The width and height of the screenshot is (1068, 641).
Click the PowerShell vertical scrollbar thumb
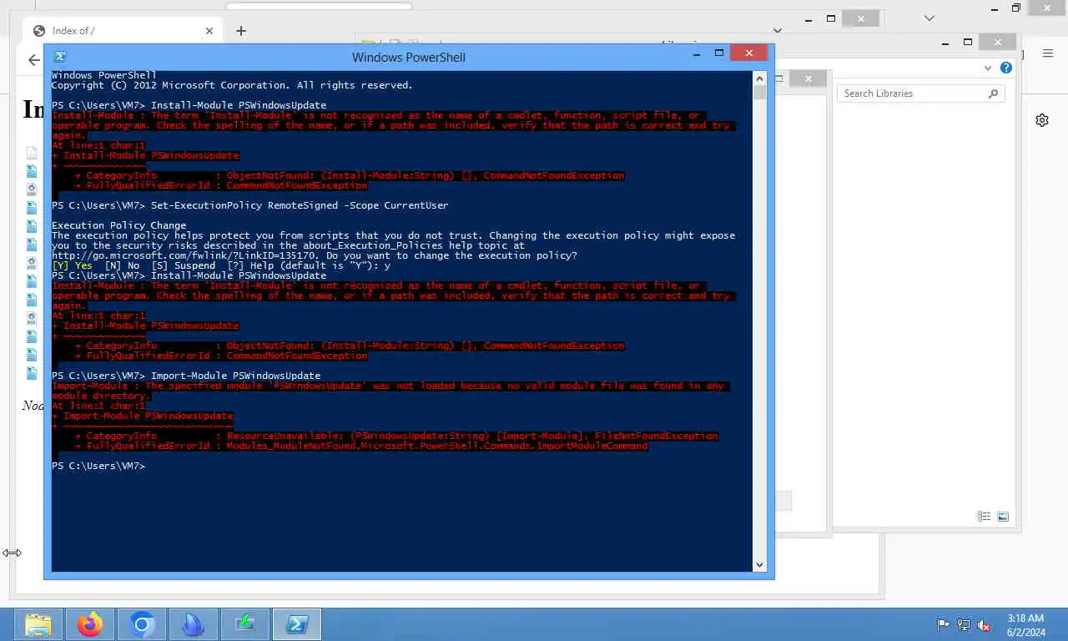click(759, 93)
